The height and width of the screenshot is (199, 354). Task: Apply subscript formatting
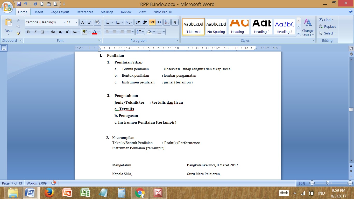(60, 32)
